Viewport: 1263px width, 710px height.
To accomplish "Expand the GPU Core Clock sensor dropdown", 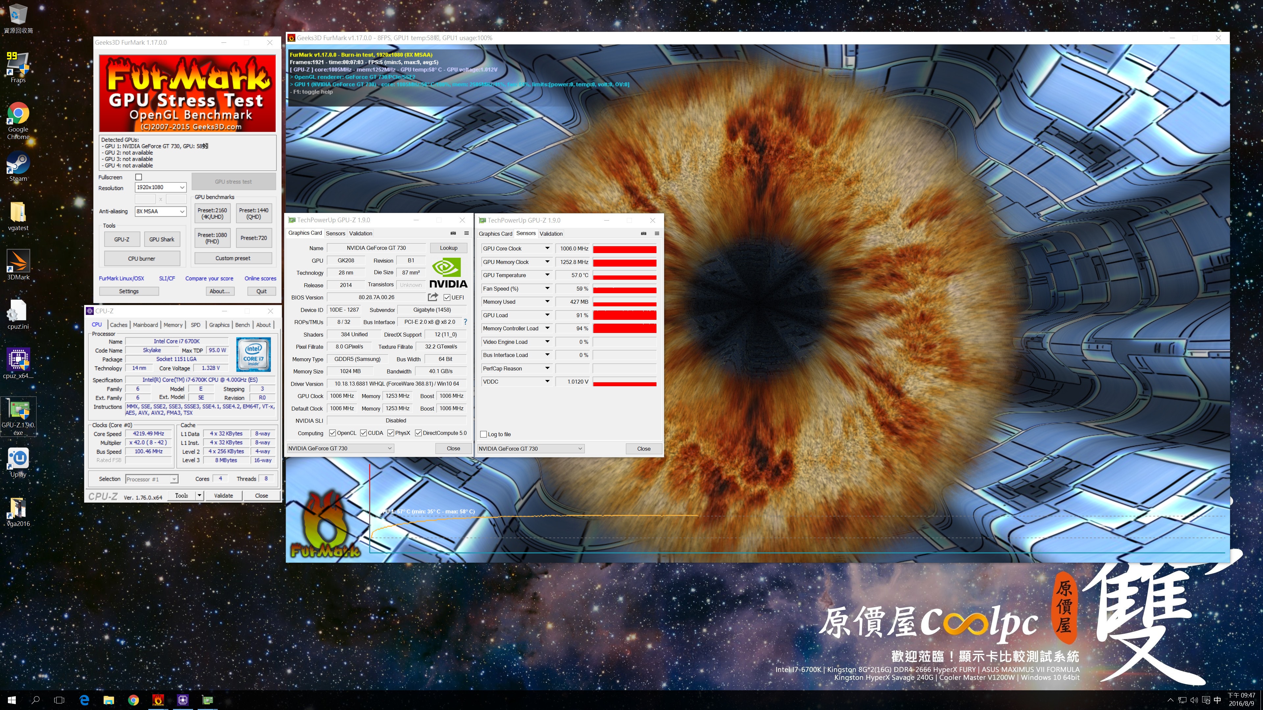I will pos(547,248).
